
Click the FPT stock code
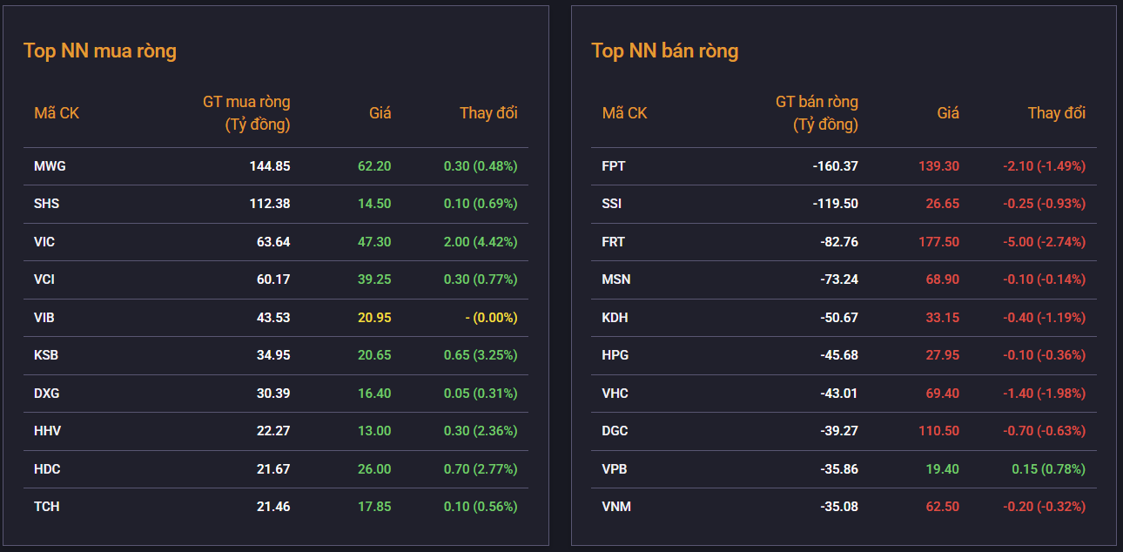tap(614, 166)
